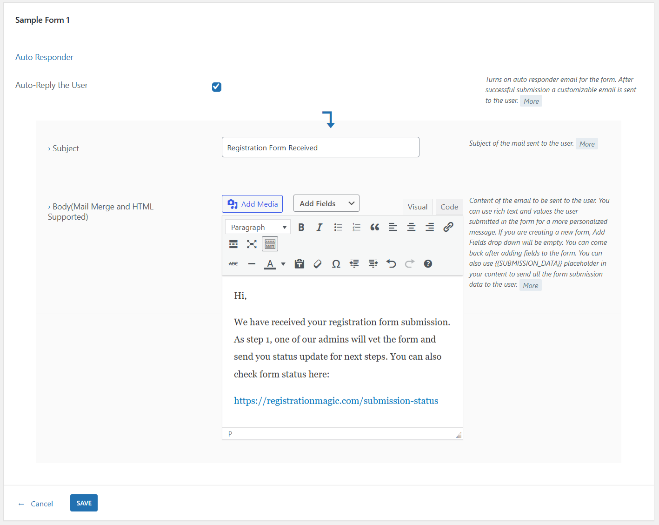Viewport: 659px width, 525px height.
Task: Click the undo arrow icon
Action: (x=391, y=264)
